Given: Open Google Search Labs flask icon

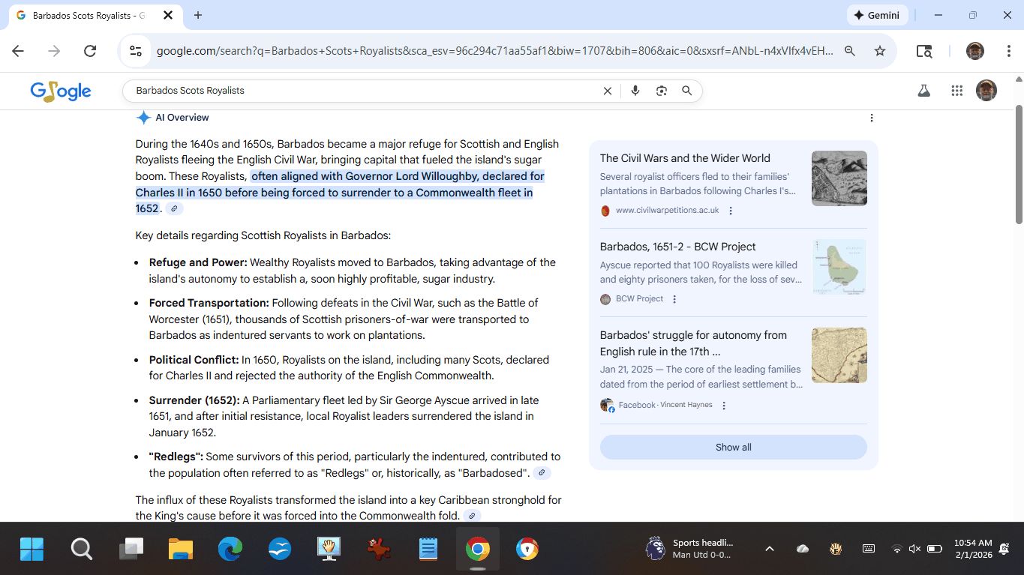Looking at the screenshot, I should pyautogui.click(x=923, y=91).
